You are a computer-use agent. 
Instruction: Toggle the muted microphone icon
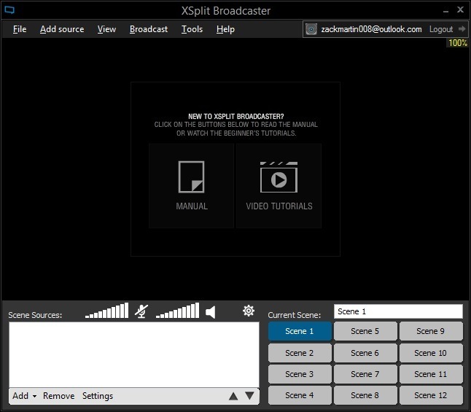tap(141, 311)
